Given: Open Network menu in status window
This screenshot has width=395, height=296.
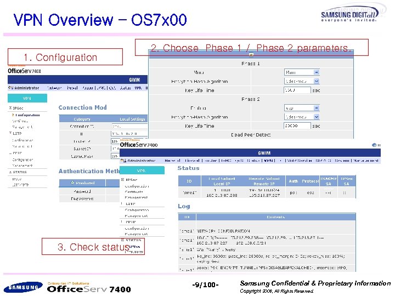Looking at the screenshot, I should point(173,160).
